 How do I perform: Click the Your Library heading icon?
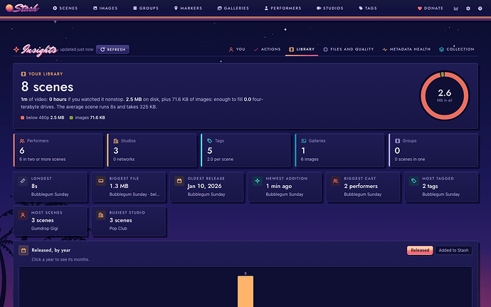tap(23, 74)
